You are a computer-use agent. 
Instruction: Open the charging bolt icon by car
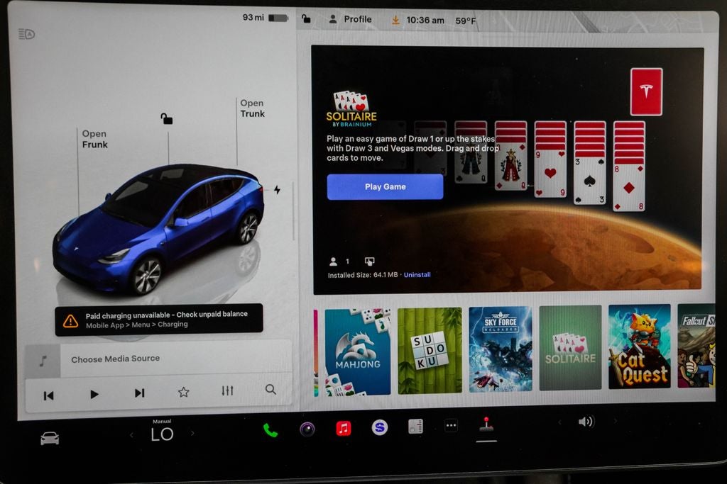277,190
